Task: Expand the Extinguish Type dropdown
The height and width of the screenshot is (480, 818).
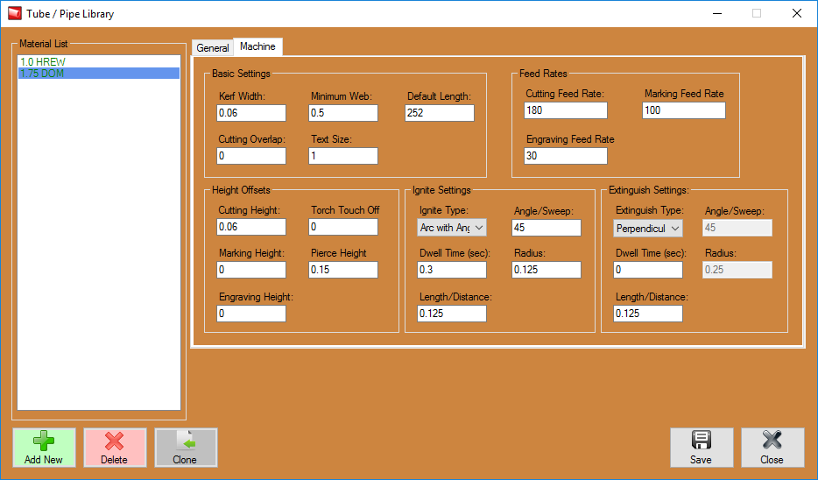Action: point(647,229)
